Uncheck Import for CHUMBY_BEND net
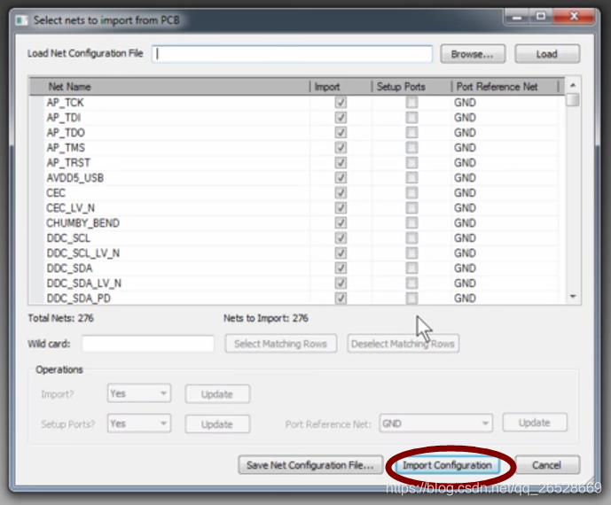611x505 pixels. 341,223
